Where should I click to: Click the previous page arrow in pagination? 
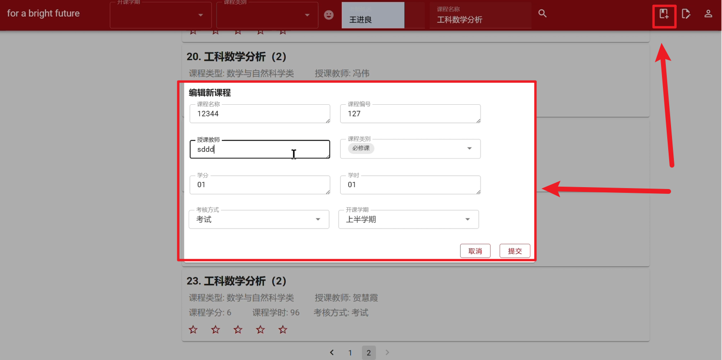[x=332, y=352]
